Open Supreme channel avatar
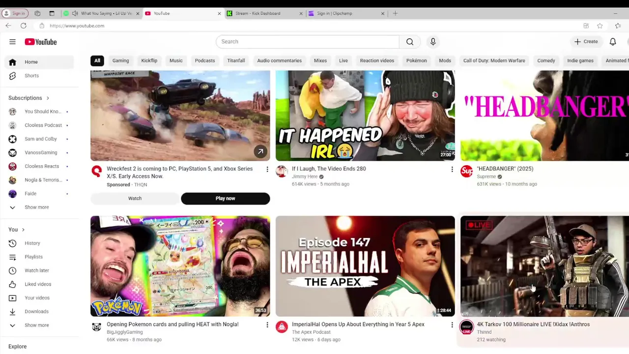Viewport: 629px width, 354px height. tap(466, 171)
